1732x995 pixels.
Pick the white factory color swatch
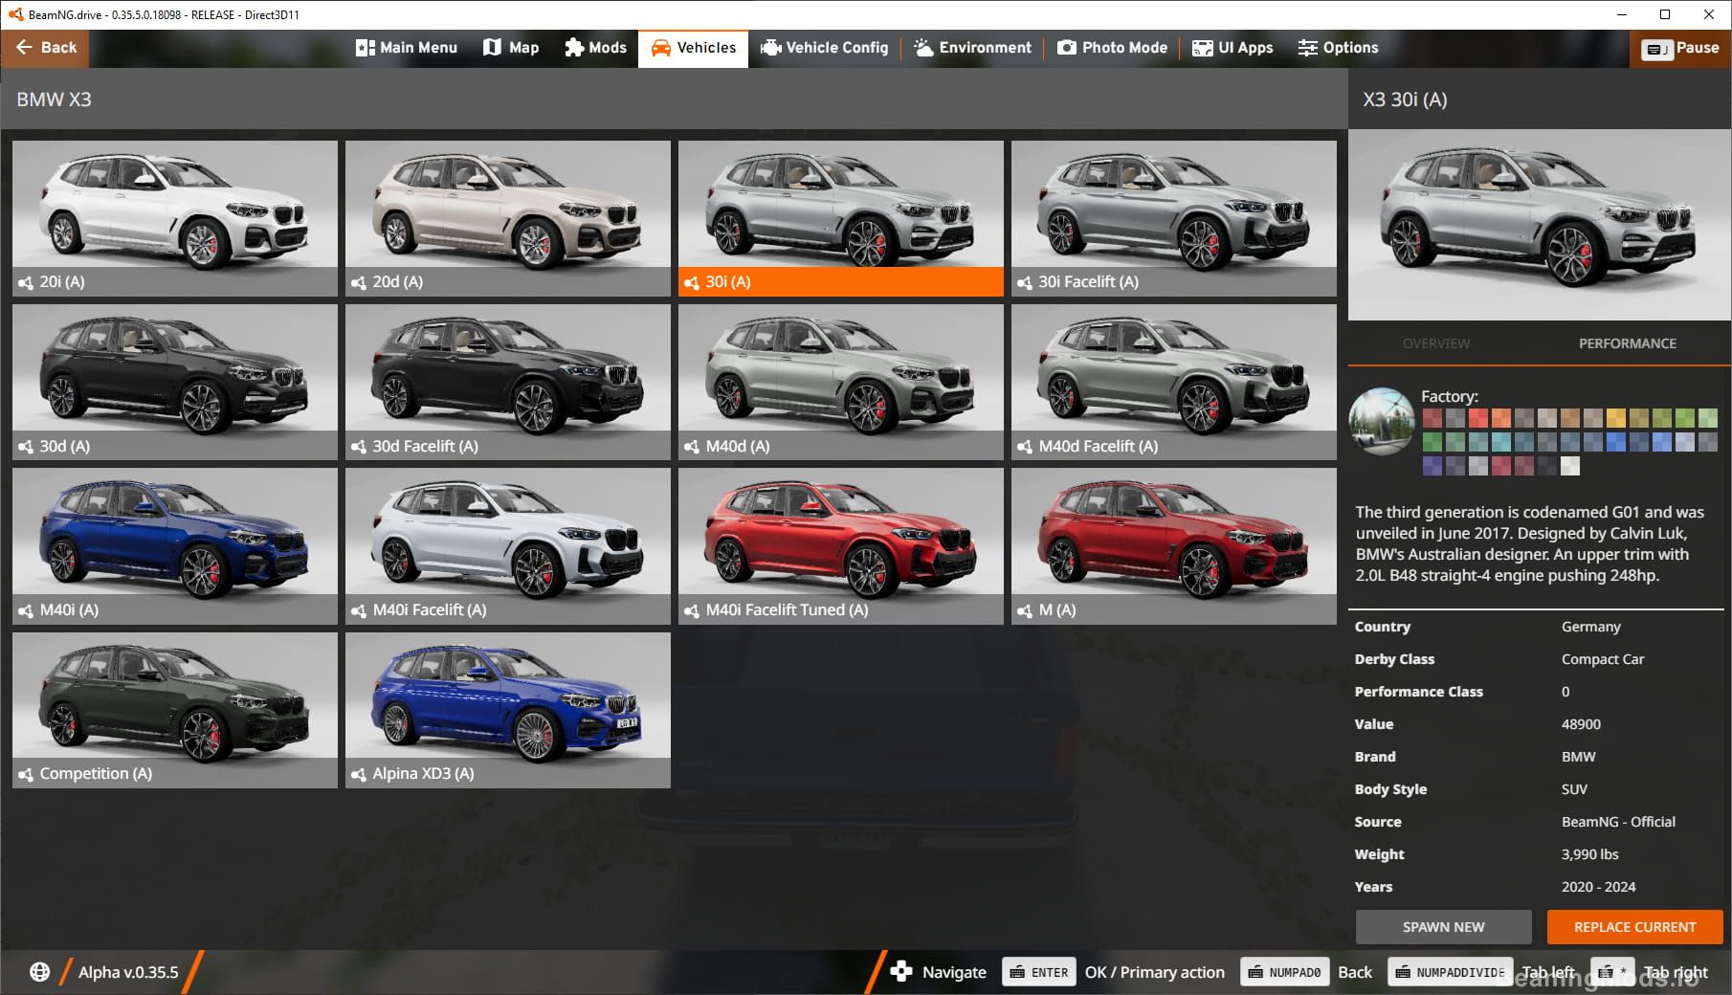point(1569,466)
